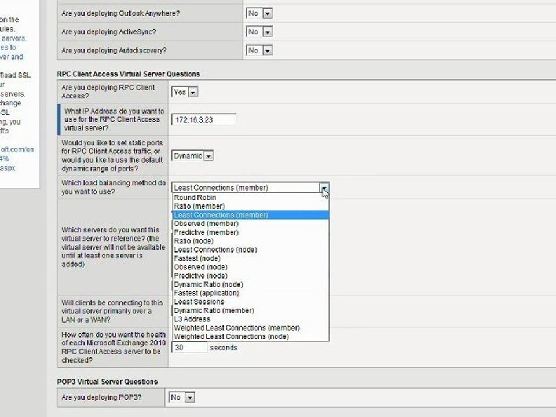Click the RPC virtual server IP address field

[x=204, y=120]
